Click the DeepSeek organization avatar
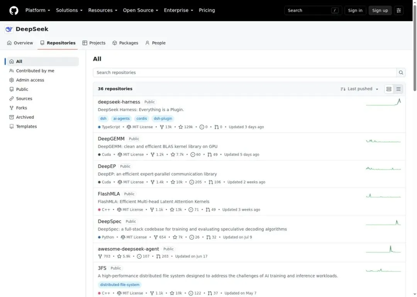The height and width of the screenshot is (297, 417). [9, 29]
